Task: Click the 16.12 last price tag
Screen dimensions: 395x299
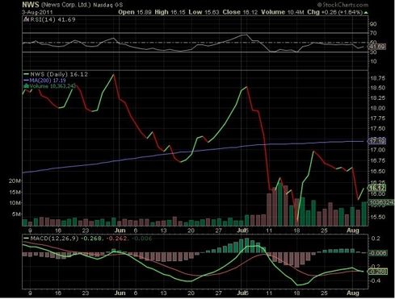Action: coord(376,188)
